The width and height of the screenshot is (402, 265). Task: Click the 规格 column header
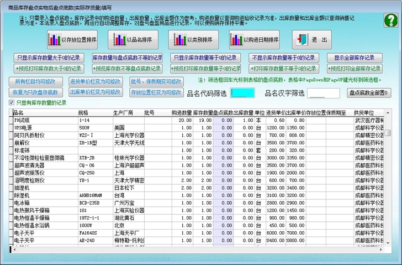pyautogui.click(x=96, y=113)
